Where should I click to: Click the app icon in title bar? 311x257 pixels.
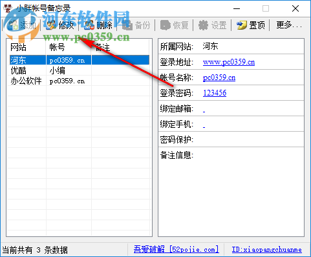pyautogui.click(x=8, y=8)
